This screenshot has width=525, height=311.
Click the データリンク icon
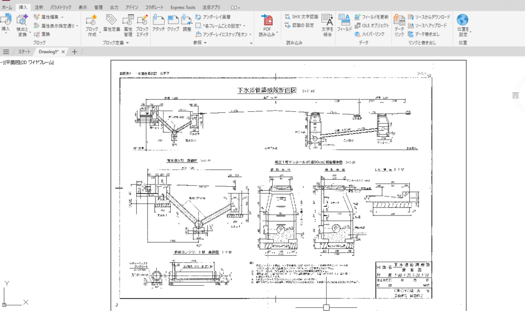click(x=399, y=20)
